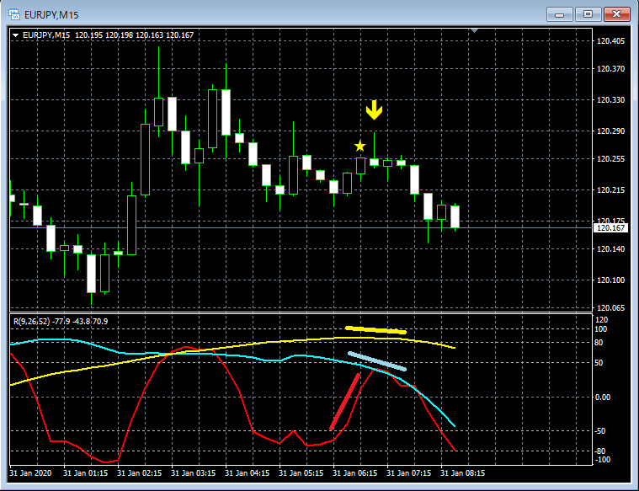Click the EURJPY,M15 window title text
639x491 pixels.
pyautogui.click(x=51, y=15)
